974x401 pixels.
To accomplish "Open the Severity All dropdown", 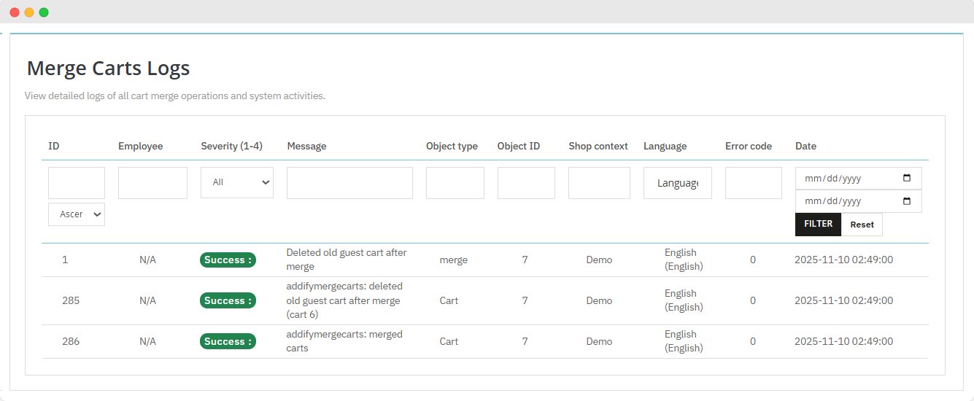I will (x=237, y=182).
